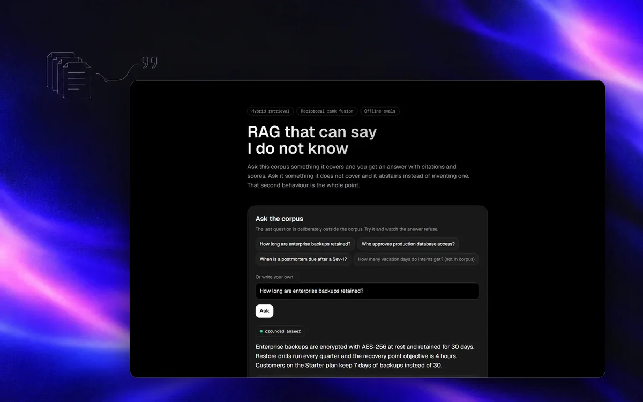
Task: Choose 'When is a postmortem due after a Sev-1?' chip
Action: (x=303, y=259)
